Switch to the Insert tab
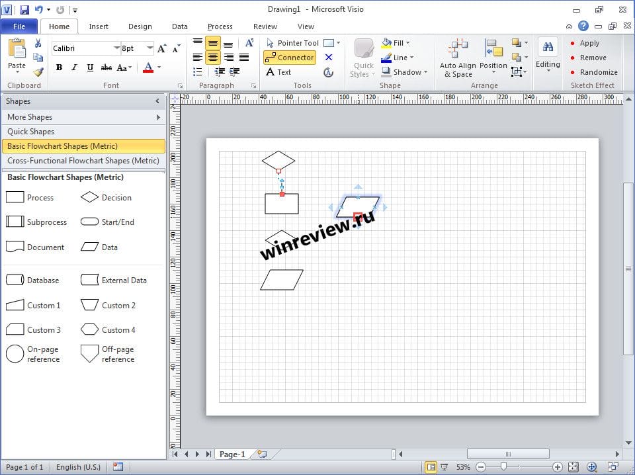 point(99,26)
